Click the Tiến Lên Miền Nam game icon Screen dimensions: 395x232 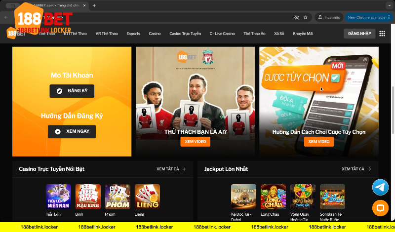58,196
